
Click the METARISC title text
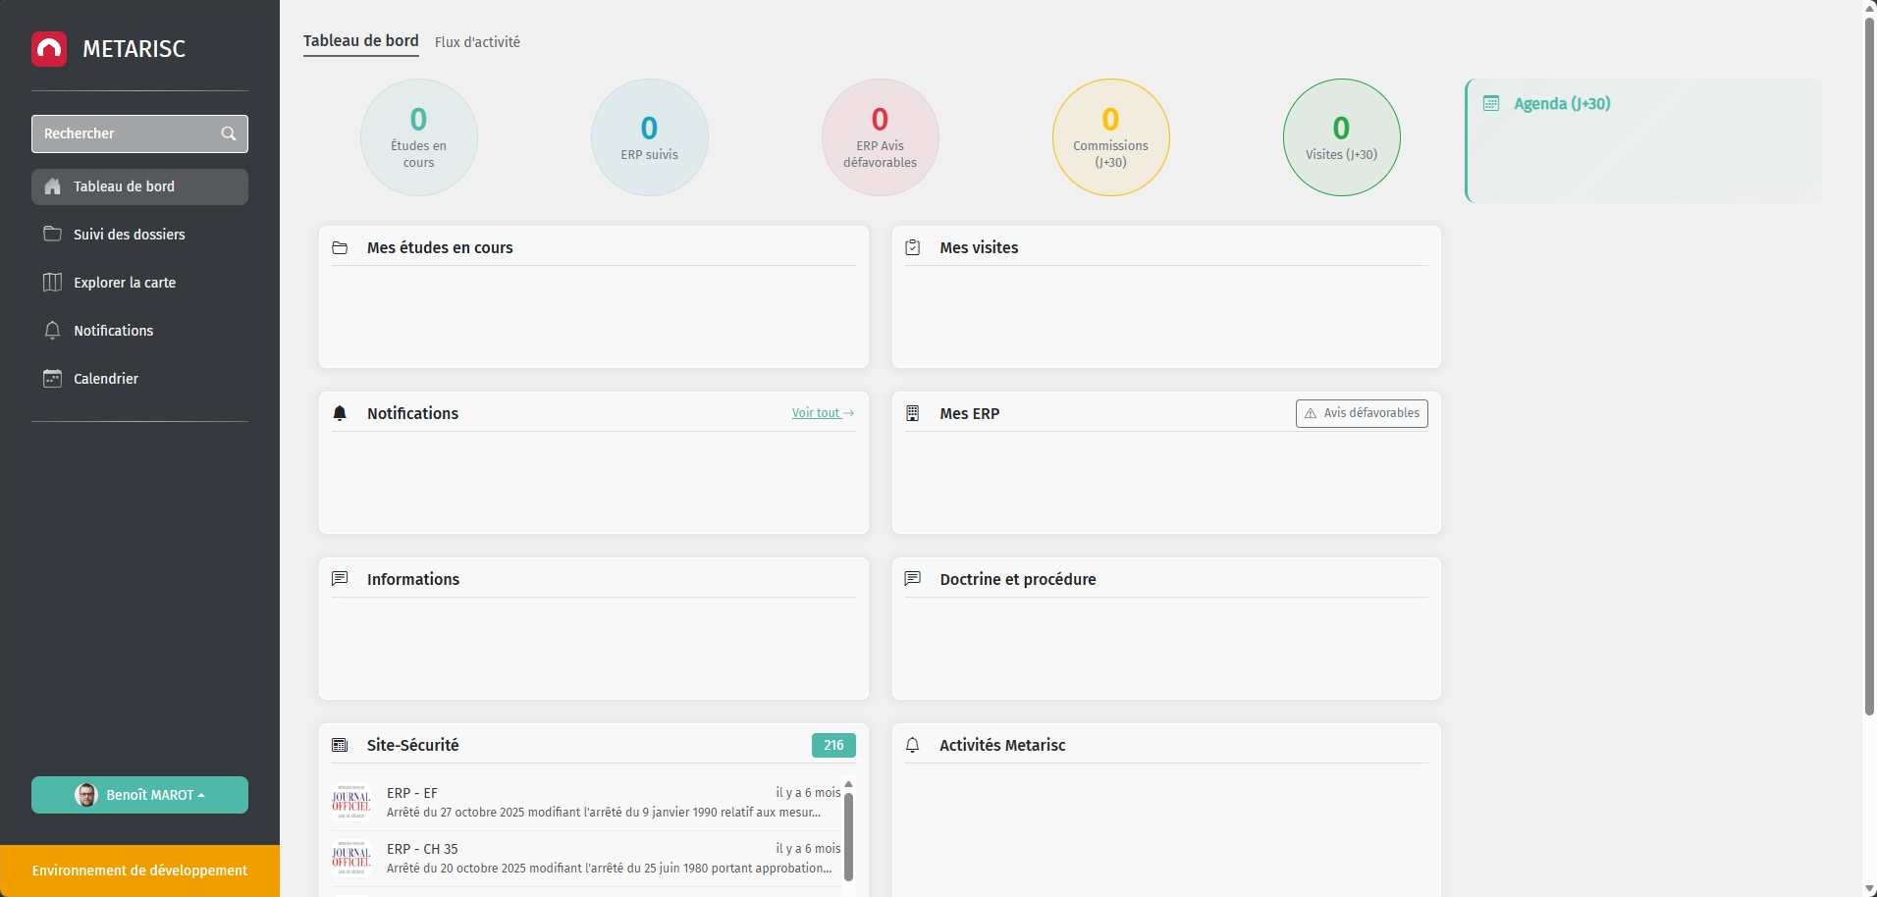point(134,49)
